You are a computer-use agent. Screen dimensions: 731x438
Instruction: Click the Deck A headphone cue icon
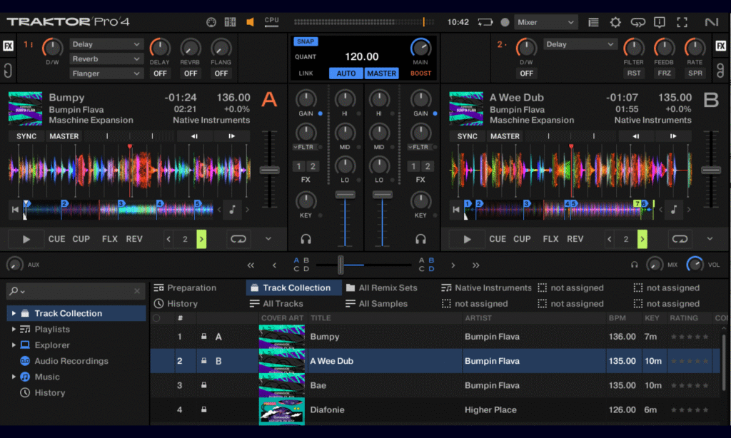306,239
